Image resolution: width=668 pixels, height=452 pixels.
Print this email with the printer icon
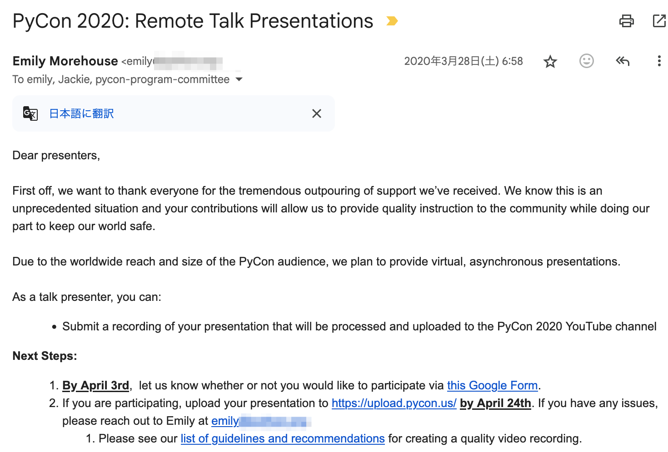[x=626, y=21]
